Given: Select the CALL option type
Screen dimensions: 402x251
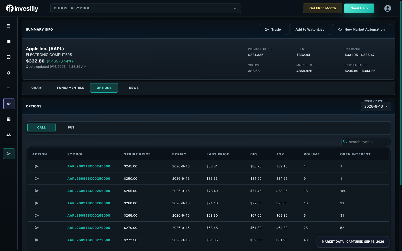Looking at the screenshot, I should tap(41, 128).
